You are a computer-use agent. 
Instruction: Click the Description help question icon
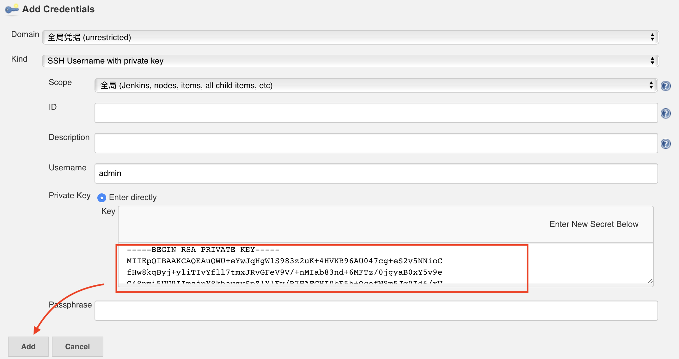pyautogui.click(x=666, y=144)
